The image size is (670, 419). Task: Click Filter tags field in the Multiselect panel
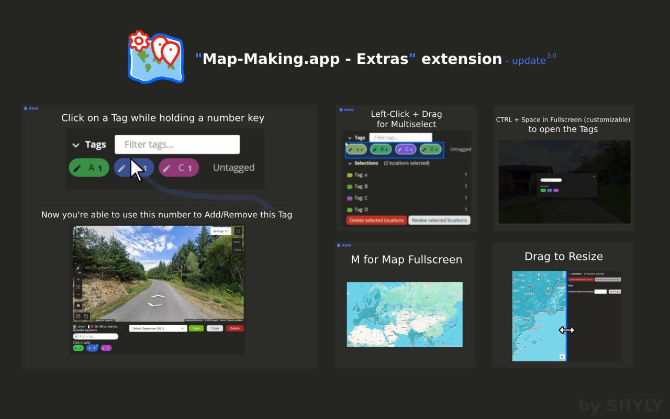click(400, 137)
